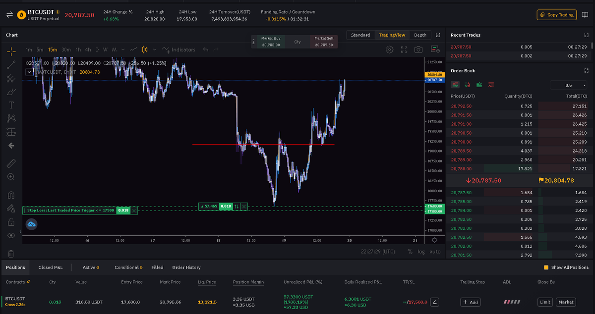Close position by Limit button
This screenshot has height=314, width=595.
click(x=545, y=302)
